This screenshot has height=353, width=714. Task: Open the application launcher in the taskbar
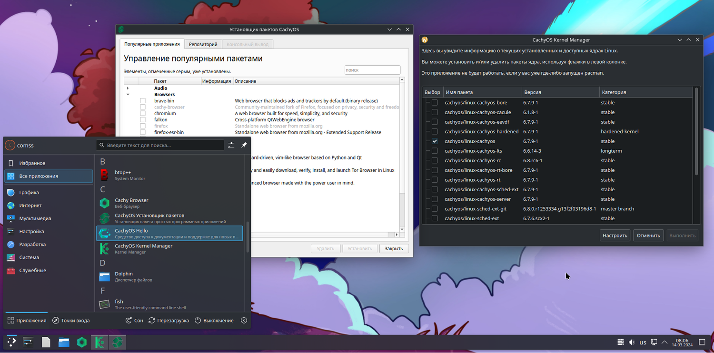[x=11, y=342]
